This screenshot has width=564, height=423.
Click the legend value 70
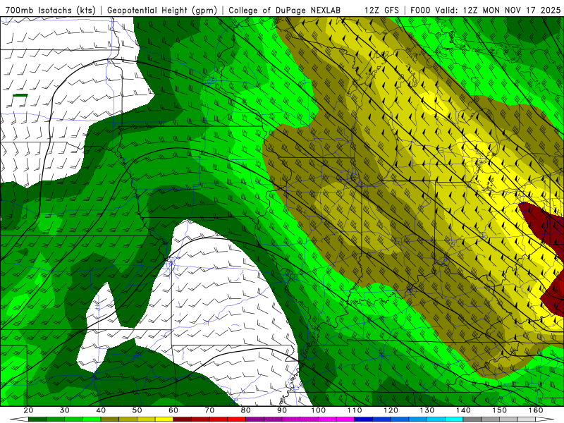209,410
